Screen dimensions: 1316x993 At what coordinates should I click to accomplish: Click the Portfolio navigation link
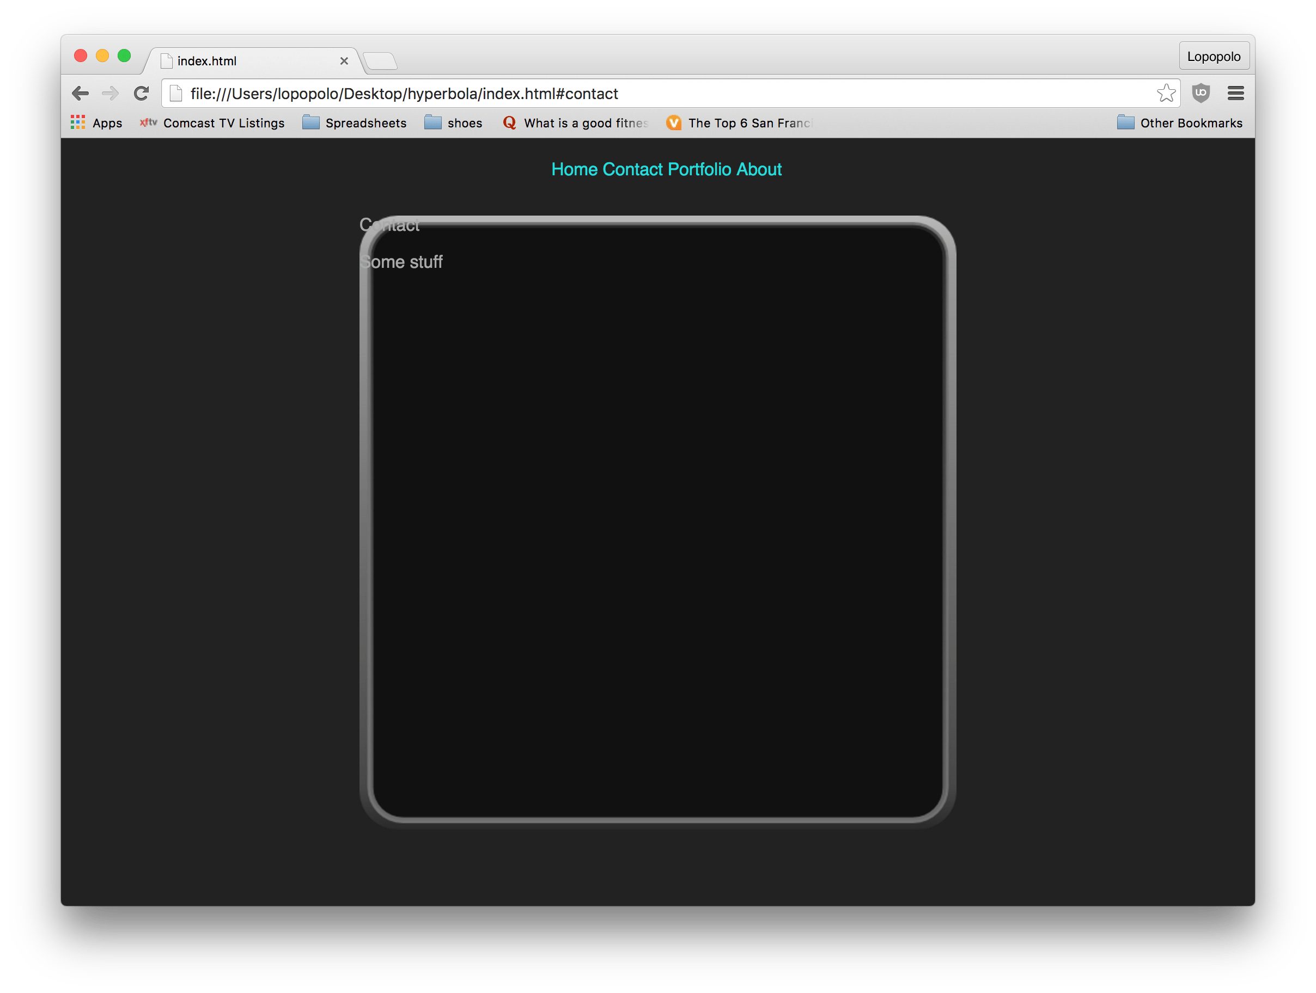point(699,169)
